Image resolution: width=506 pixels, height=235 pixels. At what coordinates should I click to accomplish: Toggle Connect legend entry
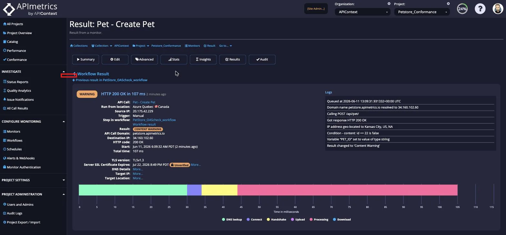[x=254, y=220]
